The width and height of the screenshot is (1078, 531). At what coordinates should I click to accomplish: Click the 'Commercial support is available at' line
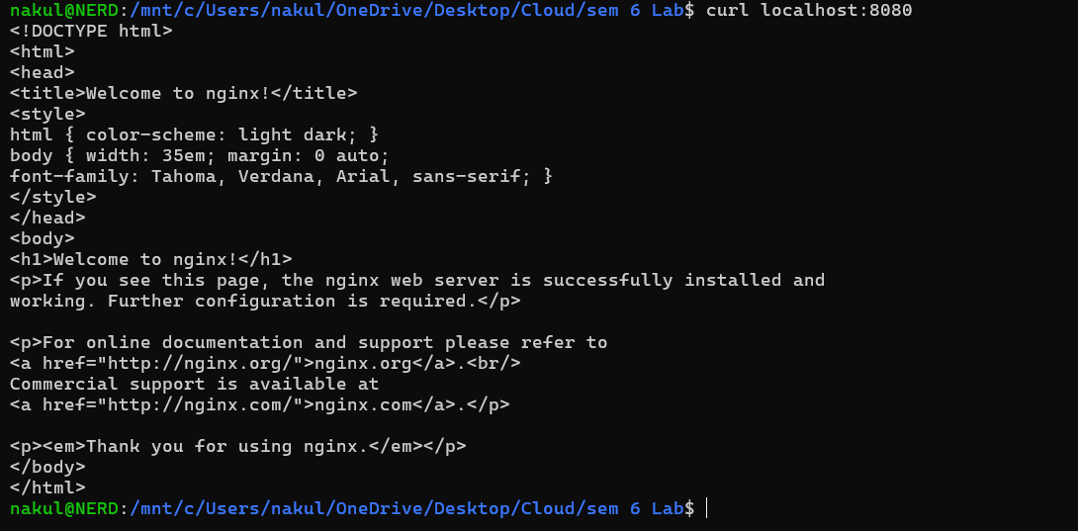point(194,384)
